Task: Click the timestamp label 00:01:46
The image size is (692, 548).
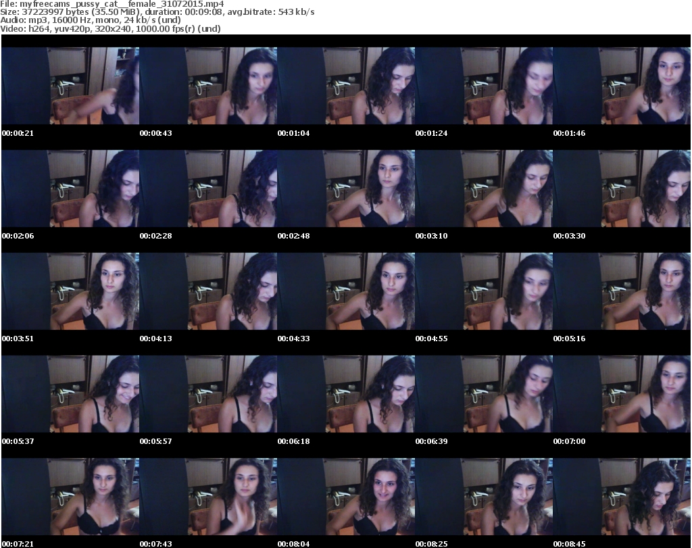Action: pyautogui.click(x=569, y=133)
